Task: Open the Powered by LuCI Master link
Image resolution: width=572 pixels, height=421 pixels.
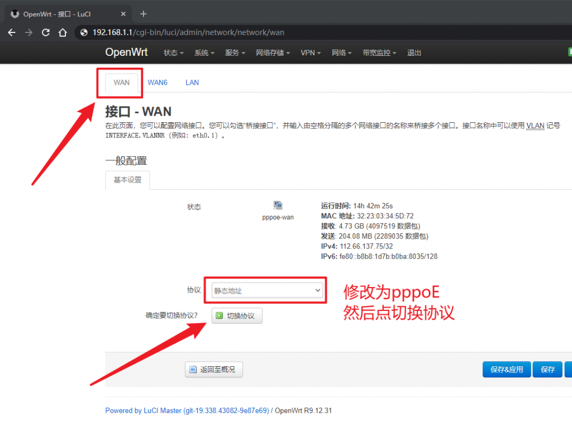Action: [187, 411]
